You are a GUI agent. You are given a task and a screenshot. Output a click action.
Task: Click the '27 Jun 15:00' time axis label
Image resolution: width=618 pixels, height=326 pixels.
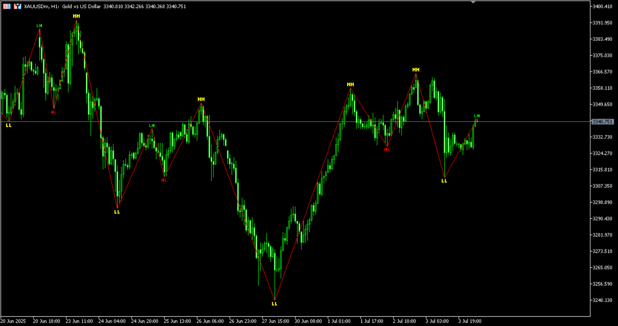(x=276, y=321)
